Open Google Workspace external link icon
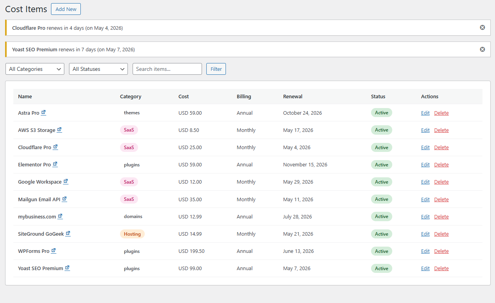 (x=66, y=182)
